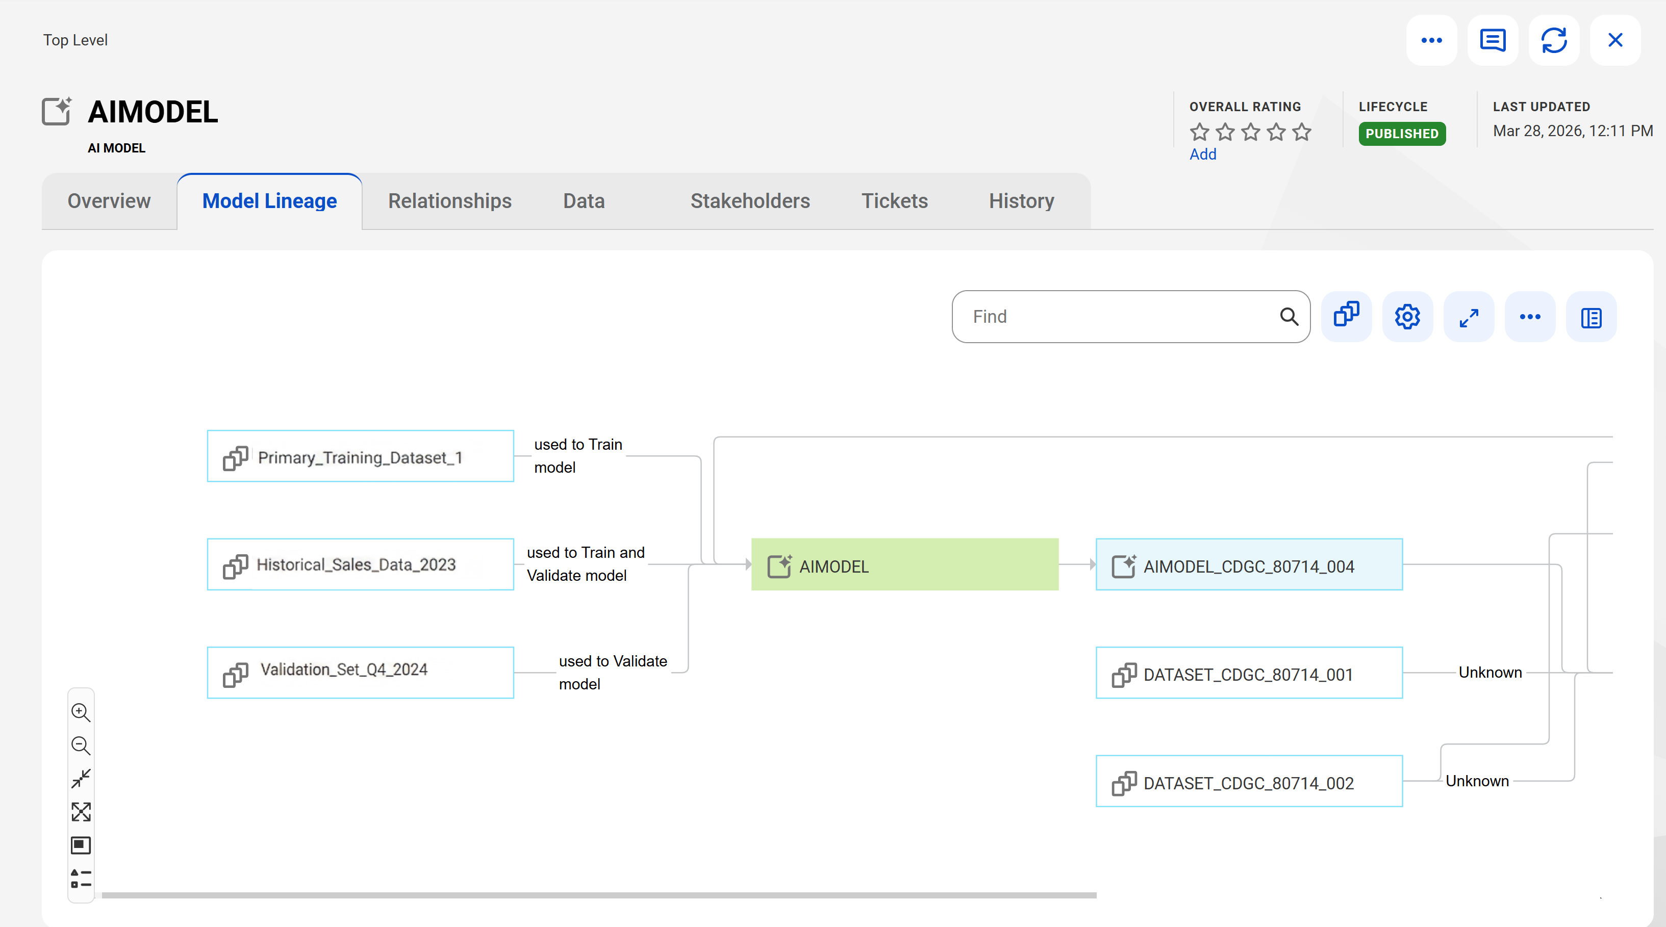Select the AIMODEL_CDGC_80714_004 node
Viewport: 1666px width, 927px height.
click(1249, 564)
